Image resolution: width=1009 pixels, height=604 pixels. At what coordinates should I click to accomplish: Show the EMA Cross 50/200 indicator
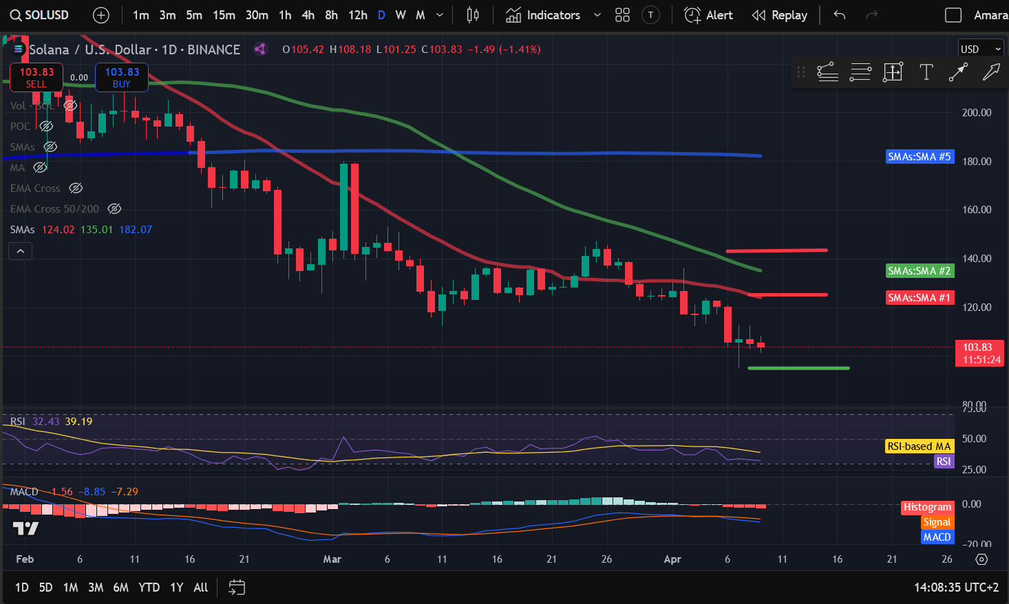point(114,208)
